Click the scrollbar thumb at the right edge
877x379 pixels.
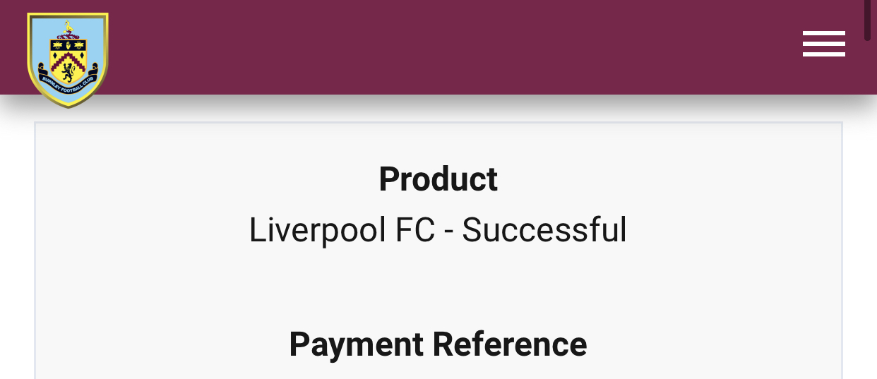[x=868, y=20]
